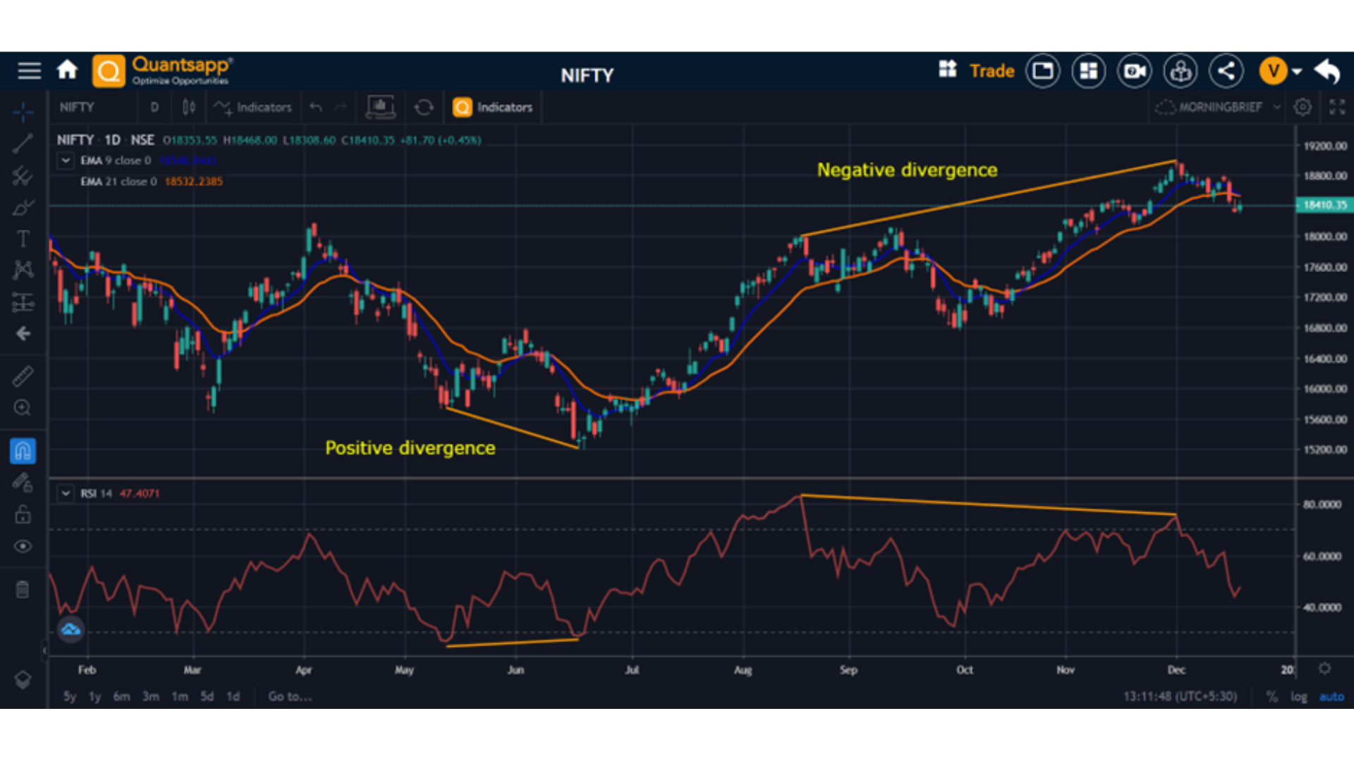This screenshot has width=1354, height=761.
Task: Toggle the magnet snap mode
Action: pyautogui.click(x=23, y=451)
